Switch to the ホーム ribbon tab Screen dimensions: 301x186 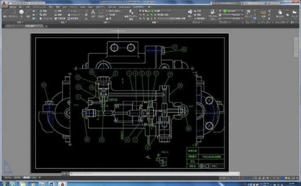coord(13,7)
